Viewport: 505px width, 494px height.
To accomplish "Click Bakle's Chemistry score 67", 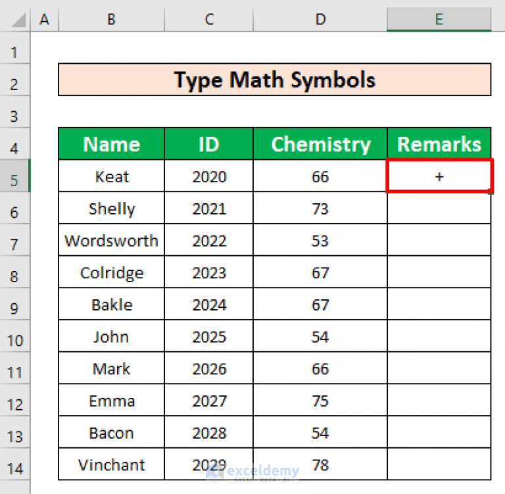I will pyautogui.click(x=320, y=304).
